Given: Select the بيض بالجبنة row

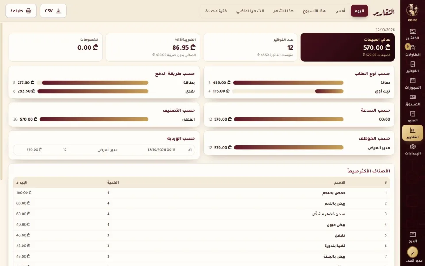Looking at the screenshot, I should [201, 256].
